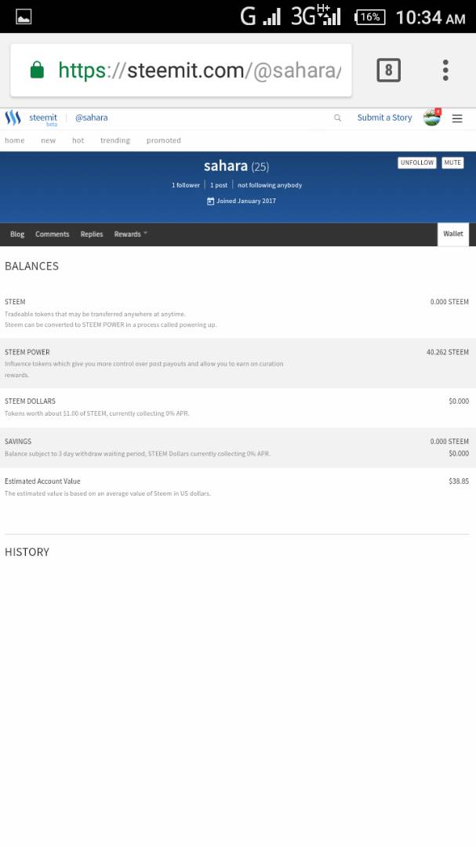Open the trending posts feed
The image size is (476, 847).
pyautogui.click(x=115, y=140)
